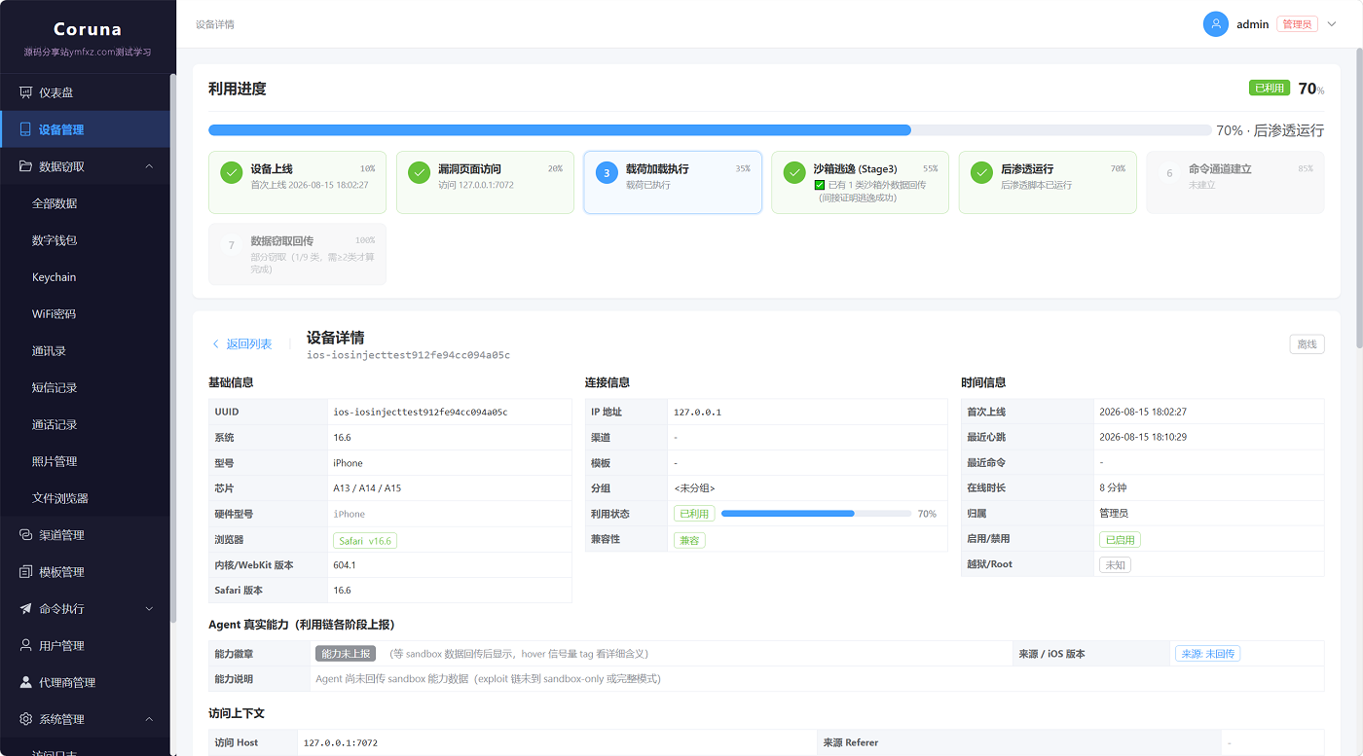Click the admin avatar icon
The width and height of the screenshot is (1363, 756).
point(1215,24)
